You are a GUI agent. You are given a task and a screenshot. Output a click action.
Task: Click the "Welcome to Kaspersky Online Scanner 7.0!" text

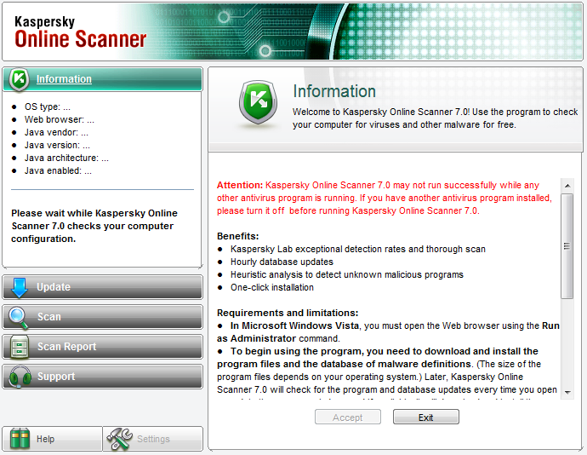[x=381, y=112]
